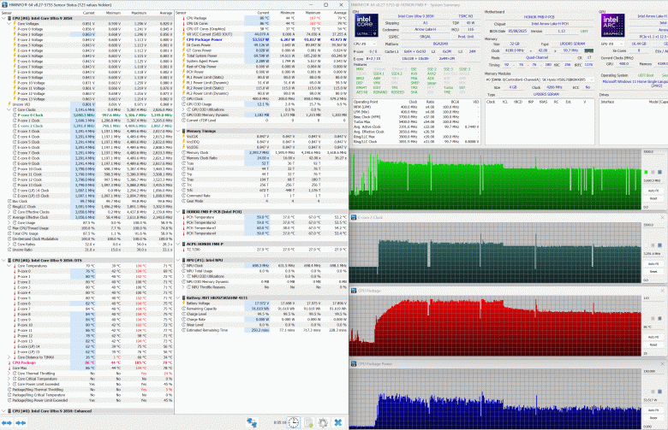Click the CPU Package Power graph window icon
668x430 pixels.
pos(353,363)
